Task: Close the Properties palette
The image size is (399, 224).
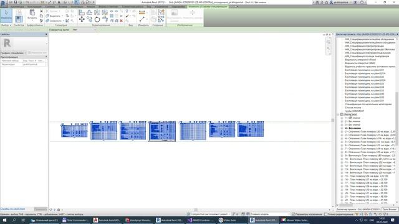Action: [46, 34]
